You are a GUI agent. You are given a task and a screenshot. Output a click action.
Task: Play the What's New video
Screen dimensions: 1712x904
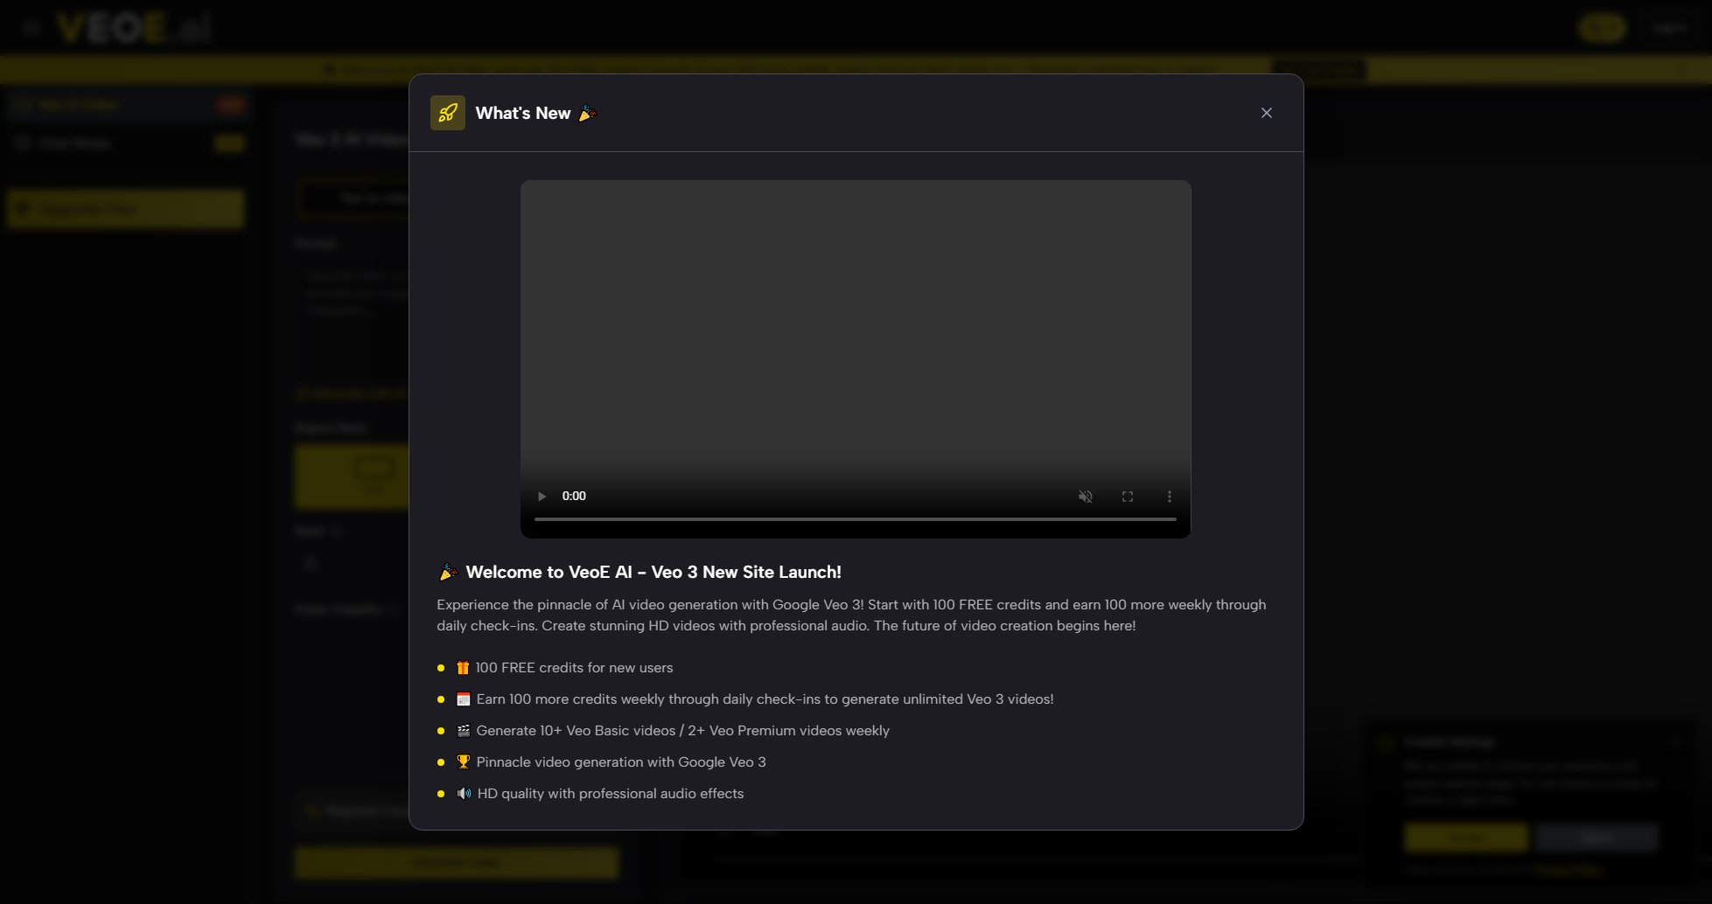542,496
